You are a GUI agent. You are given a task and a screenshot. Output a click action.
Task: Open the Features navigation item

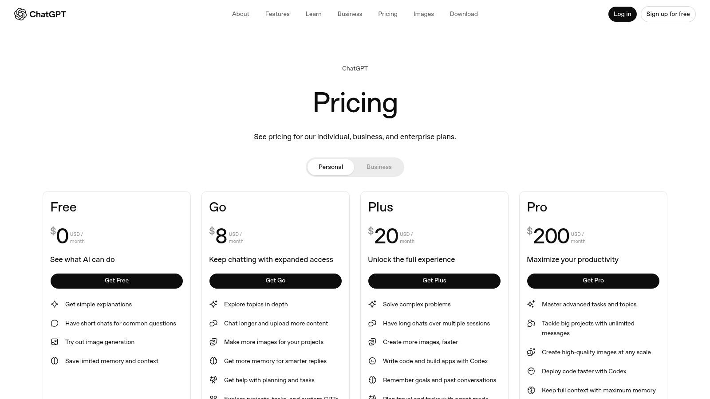(x=277, y=14)
